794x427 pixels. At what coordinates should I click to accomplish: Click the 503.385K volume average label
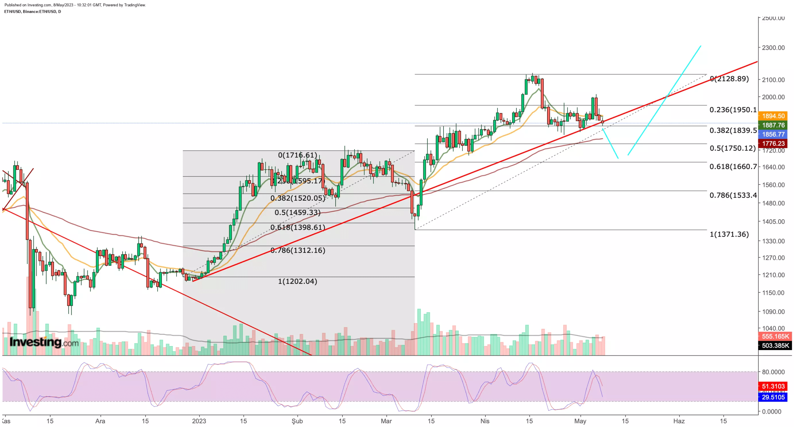[775, 346]
